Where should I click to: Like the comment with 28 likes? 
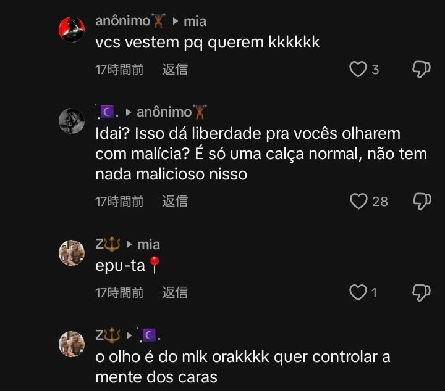(x=358, y=201)
